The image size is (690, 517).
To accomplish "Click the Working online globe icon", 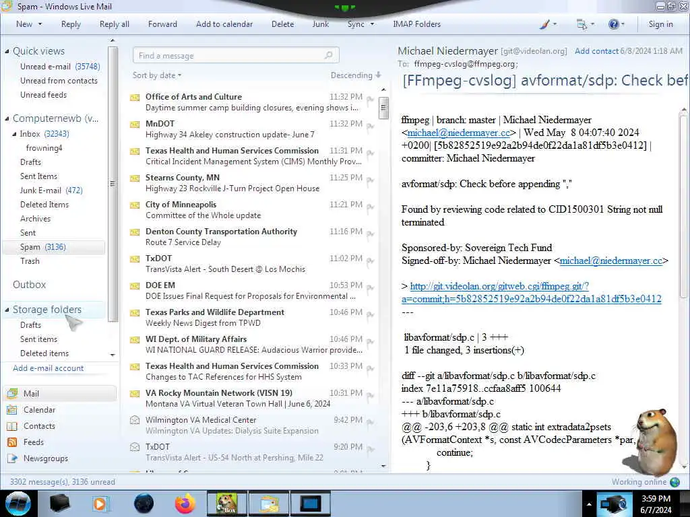I will tap(675, 482).
